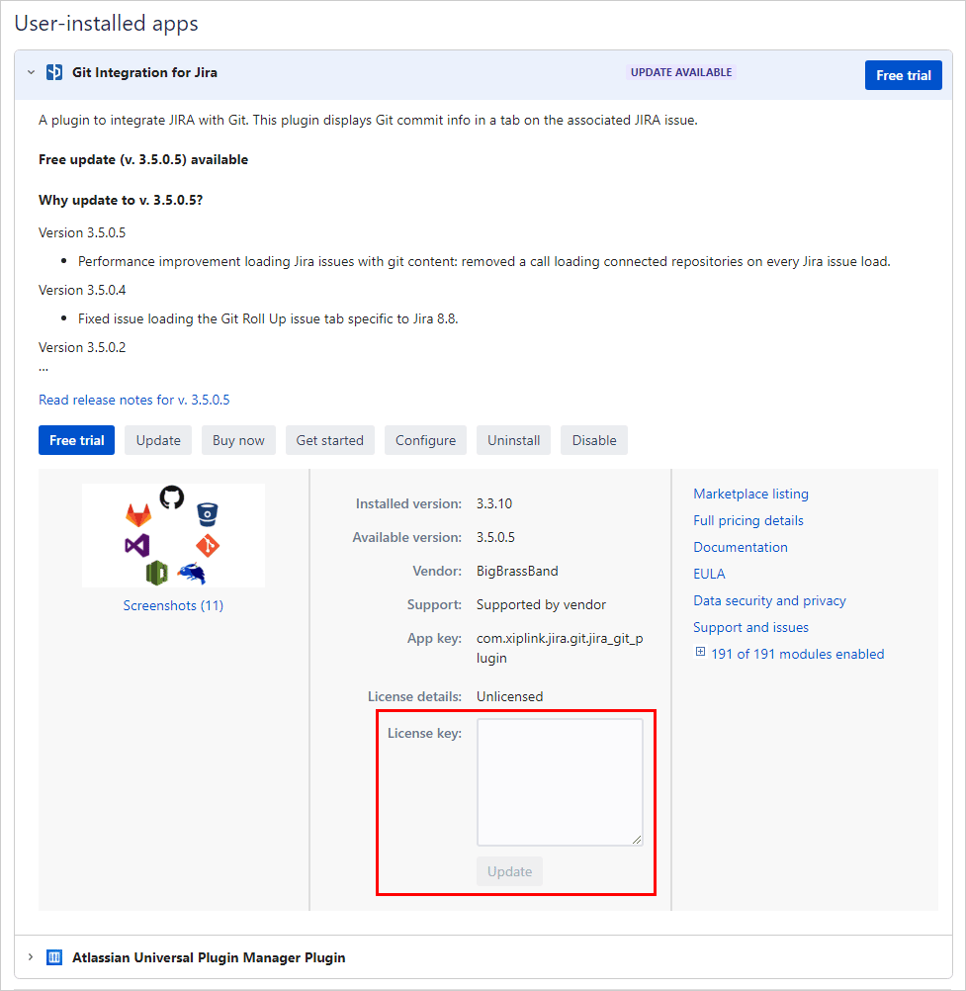Open release notes for v. 3.5.0.5

(133, 400)
